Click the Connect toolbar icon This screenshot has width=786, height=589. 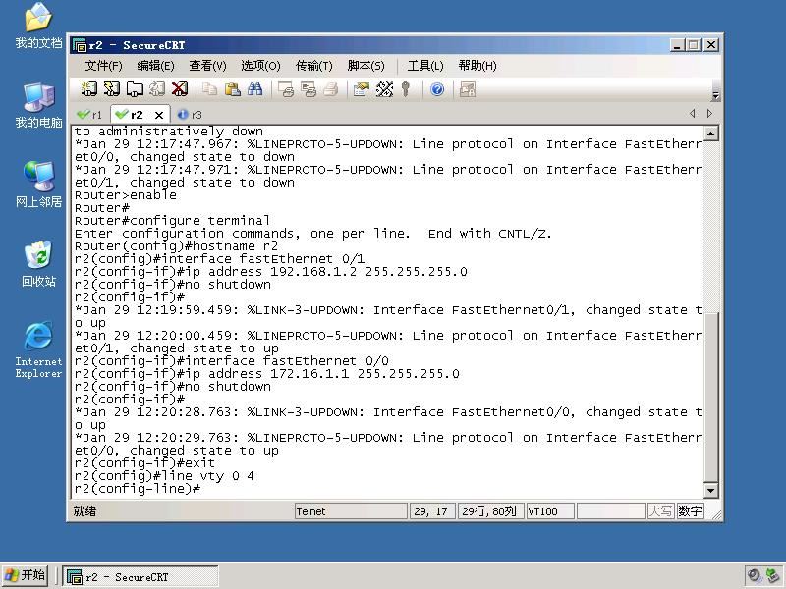[89, 89]
